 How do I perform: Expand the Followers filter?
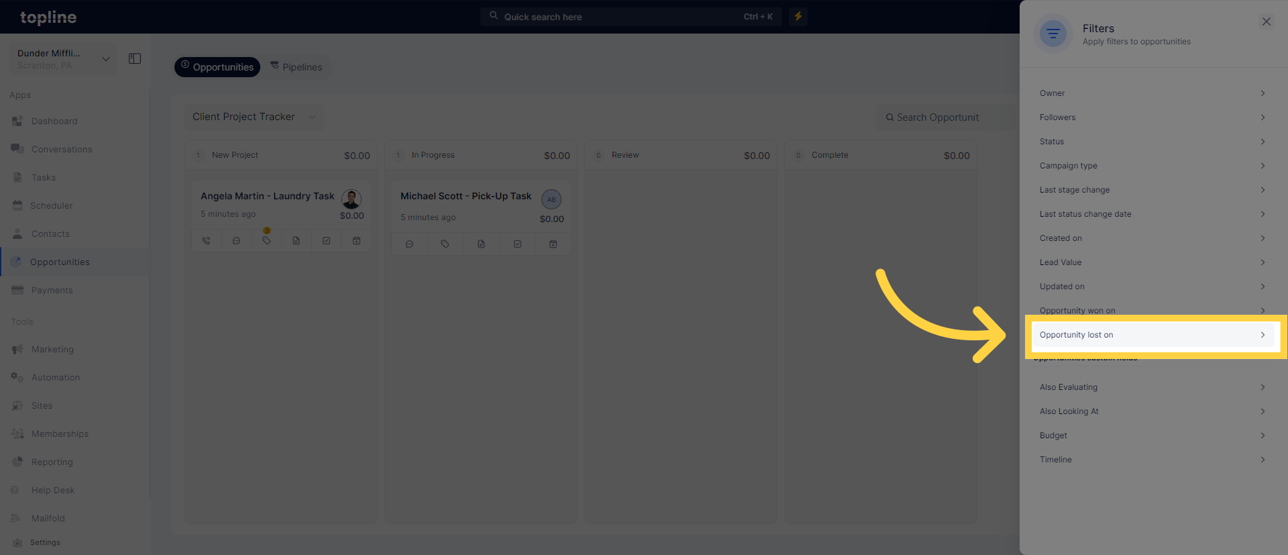(x=1152, y=117)
